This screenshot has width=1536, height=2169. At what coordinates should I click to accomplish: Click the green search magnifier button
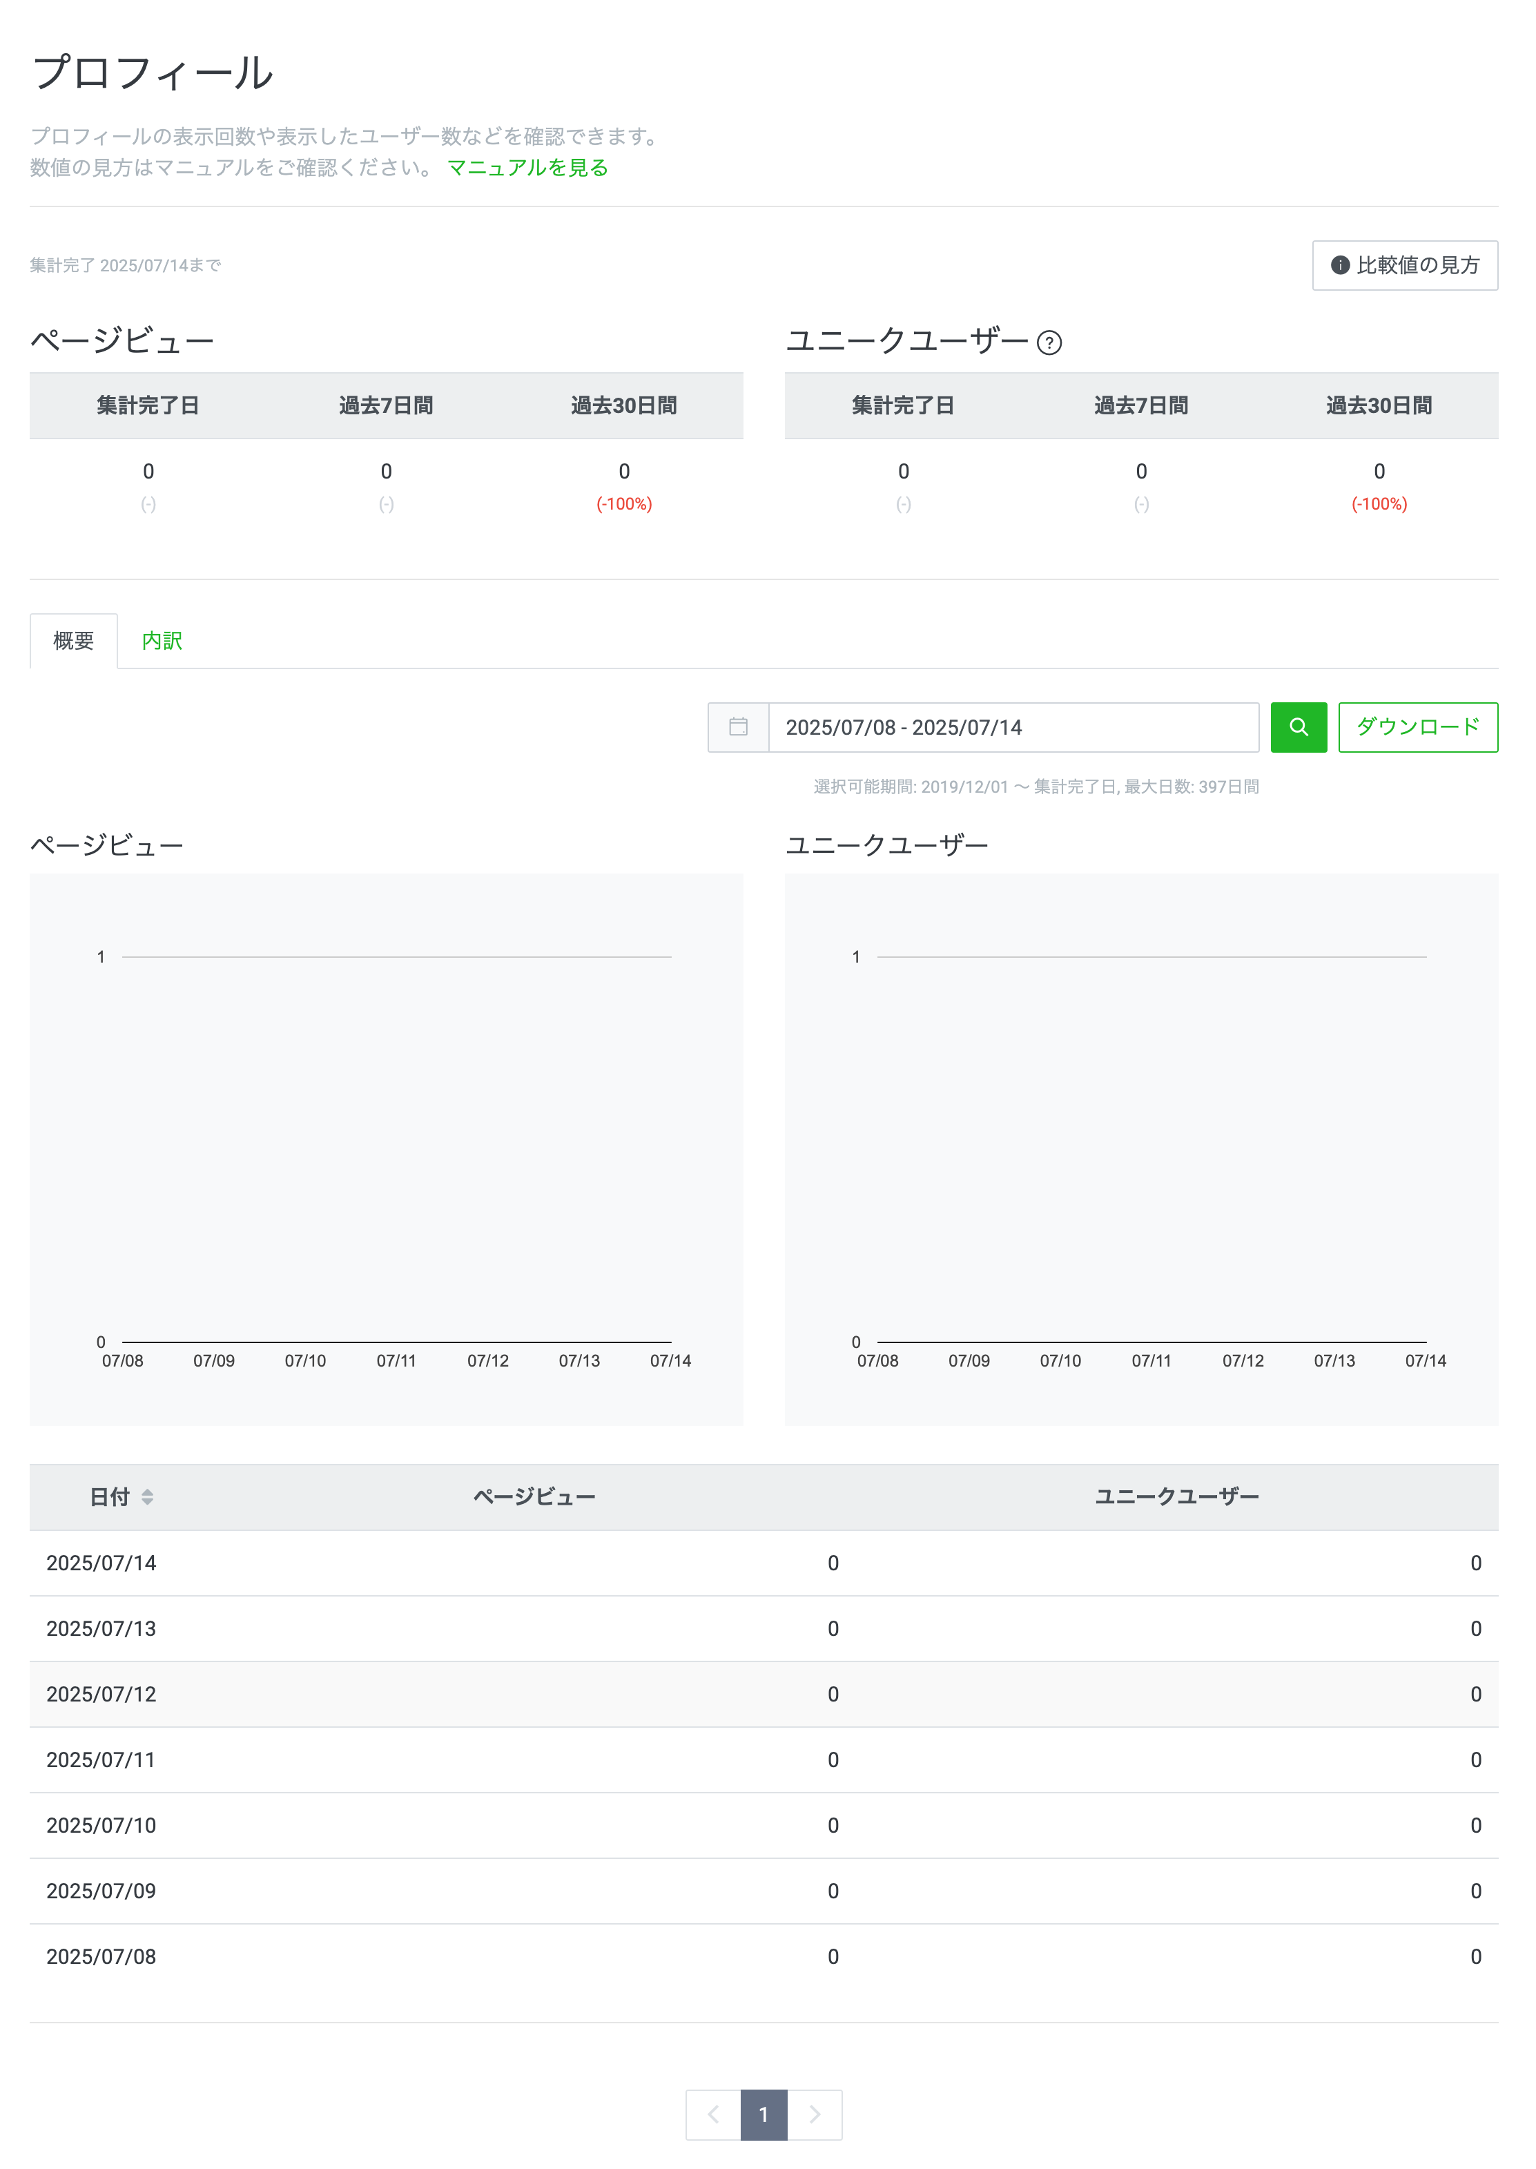[1298, 726]
